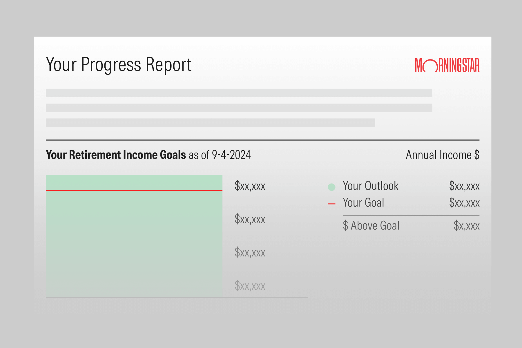
Task: Click the Morningstar logo
Action: (447, 65)
